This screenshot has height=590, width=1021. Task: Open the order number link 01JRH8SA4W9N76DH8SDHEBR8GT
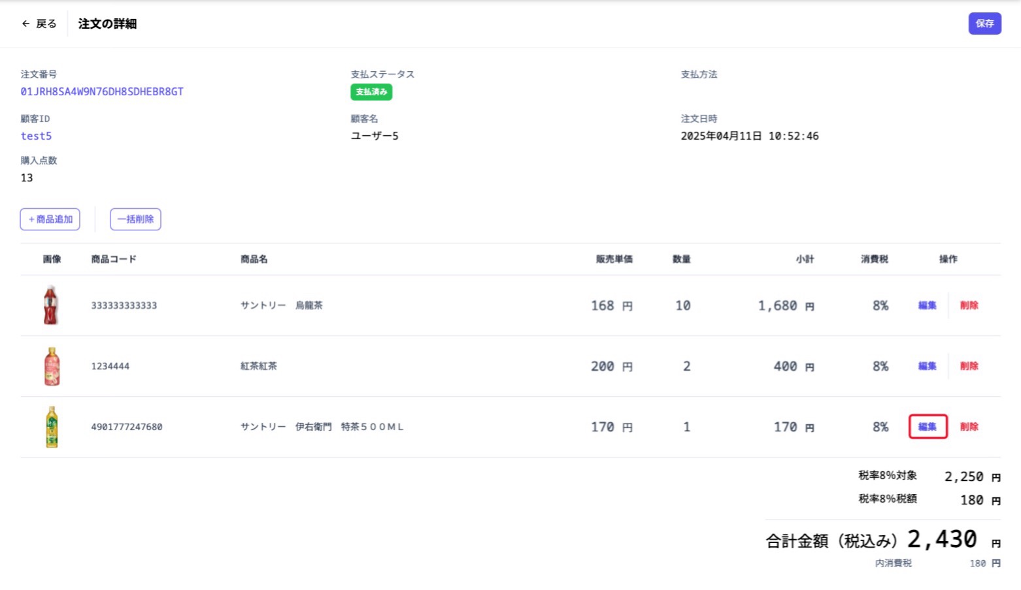pos(101,91)
